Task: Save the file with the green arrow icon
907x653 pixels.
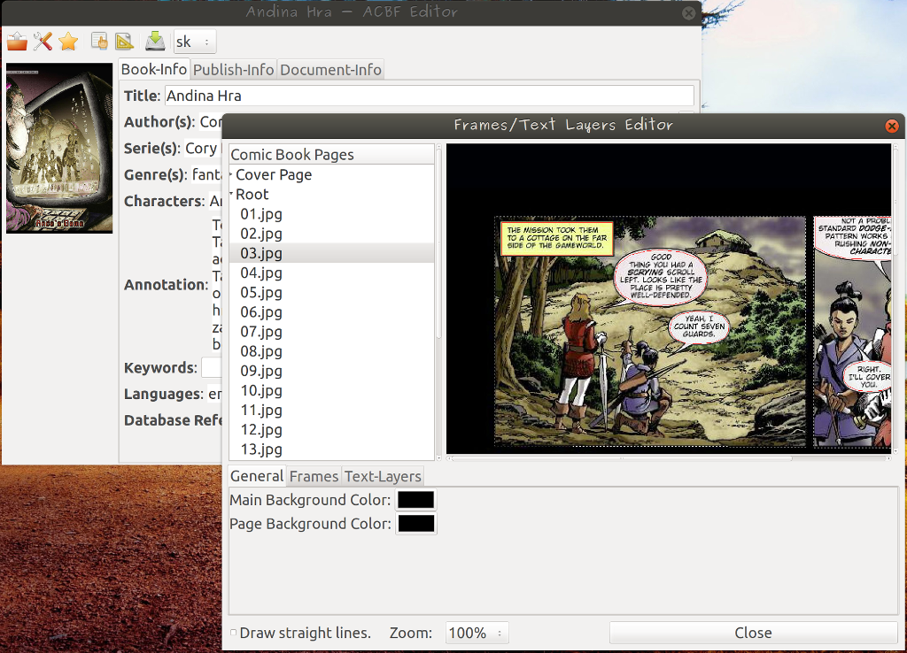Action: click(x=155, y=42)
